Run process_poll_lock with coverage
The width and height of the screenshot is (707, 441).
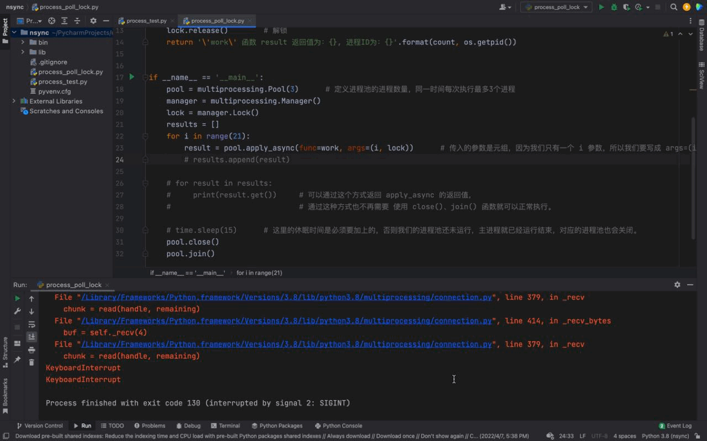tap(627, 7)
